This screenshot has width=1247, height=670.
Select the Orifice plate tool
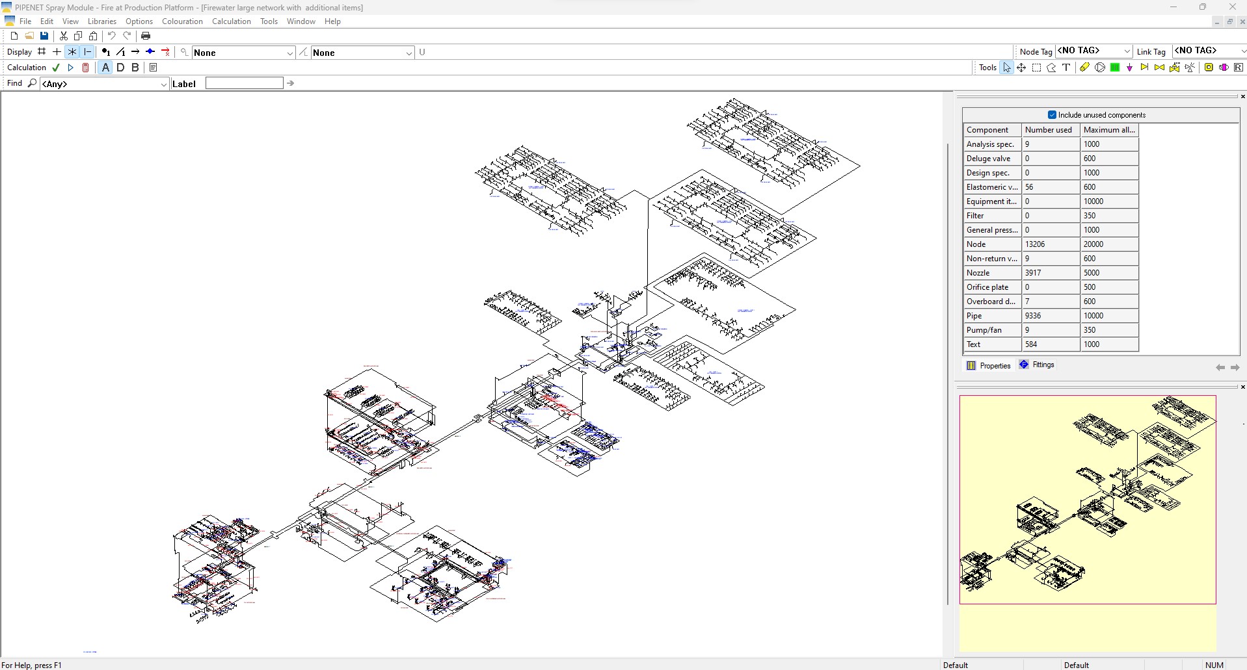[1224, 68]
